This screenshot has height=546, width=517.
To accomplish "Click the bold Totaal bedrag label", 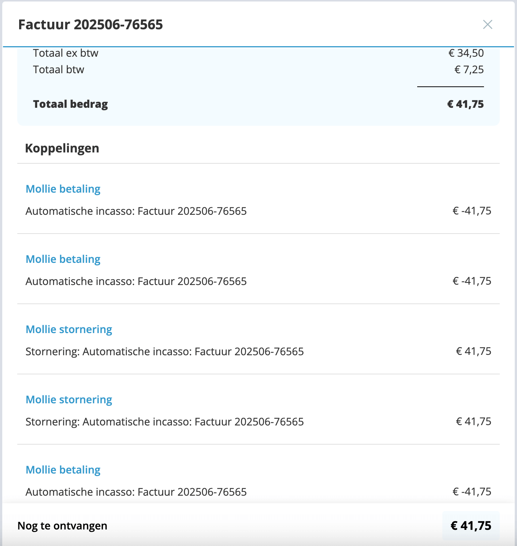I will point(71,104).
